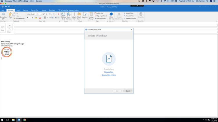
Task: Click the Cc... recipients button
Action: (x=10, y=29)
